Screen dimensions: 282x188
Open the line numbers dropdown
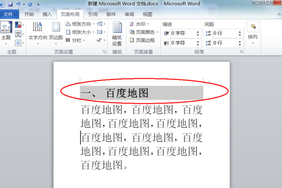pos(101,32)
